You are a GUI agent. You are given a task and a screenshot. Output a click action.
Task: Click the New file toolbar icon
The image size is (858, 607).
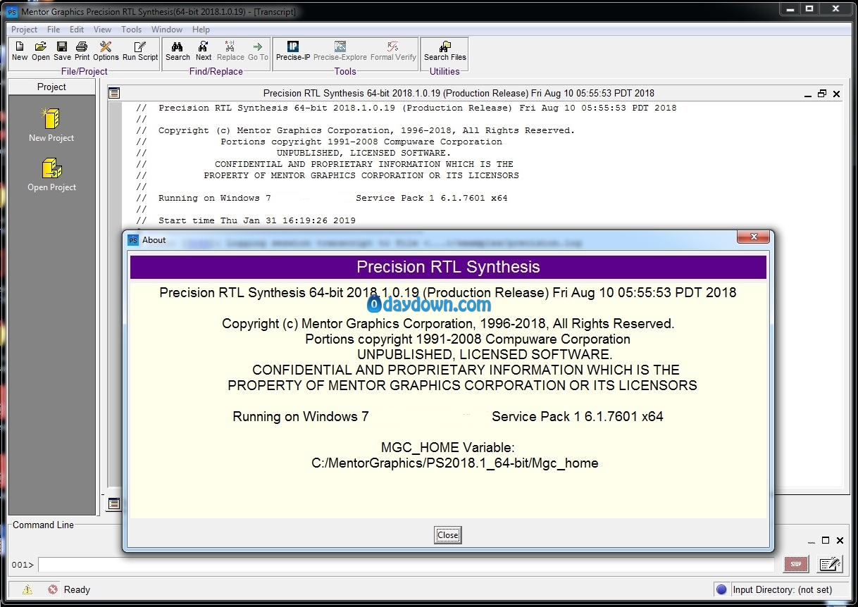click(x=20, y=46)
